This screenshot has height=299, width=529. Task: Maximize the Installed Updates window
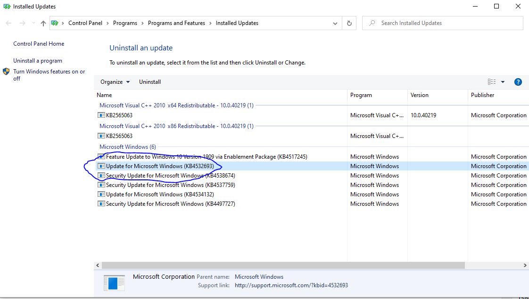tap(496, 7)
